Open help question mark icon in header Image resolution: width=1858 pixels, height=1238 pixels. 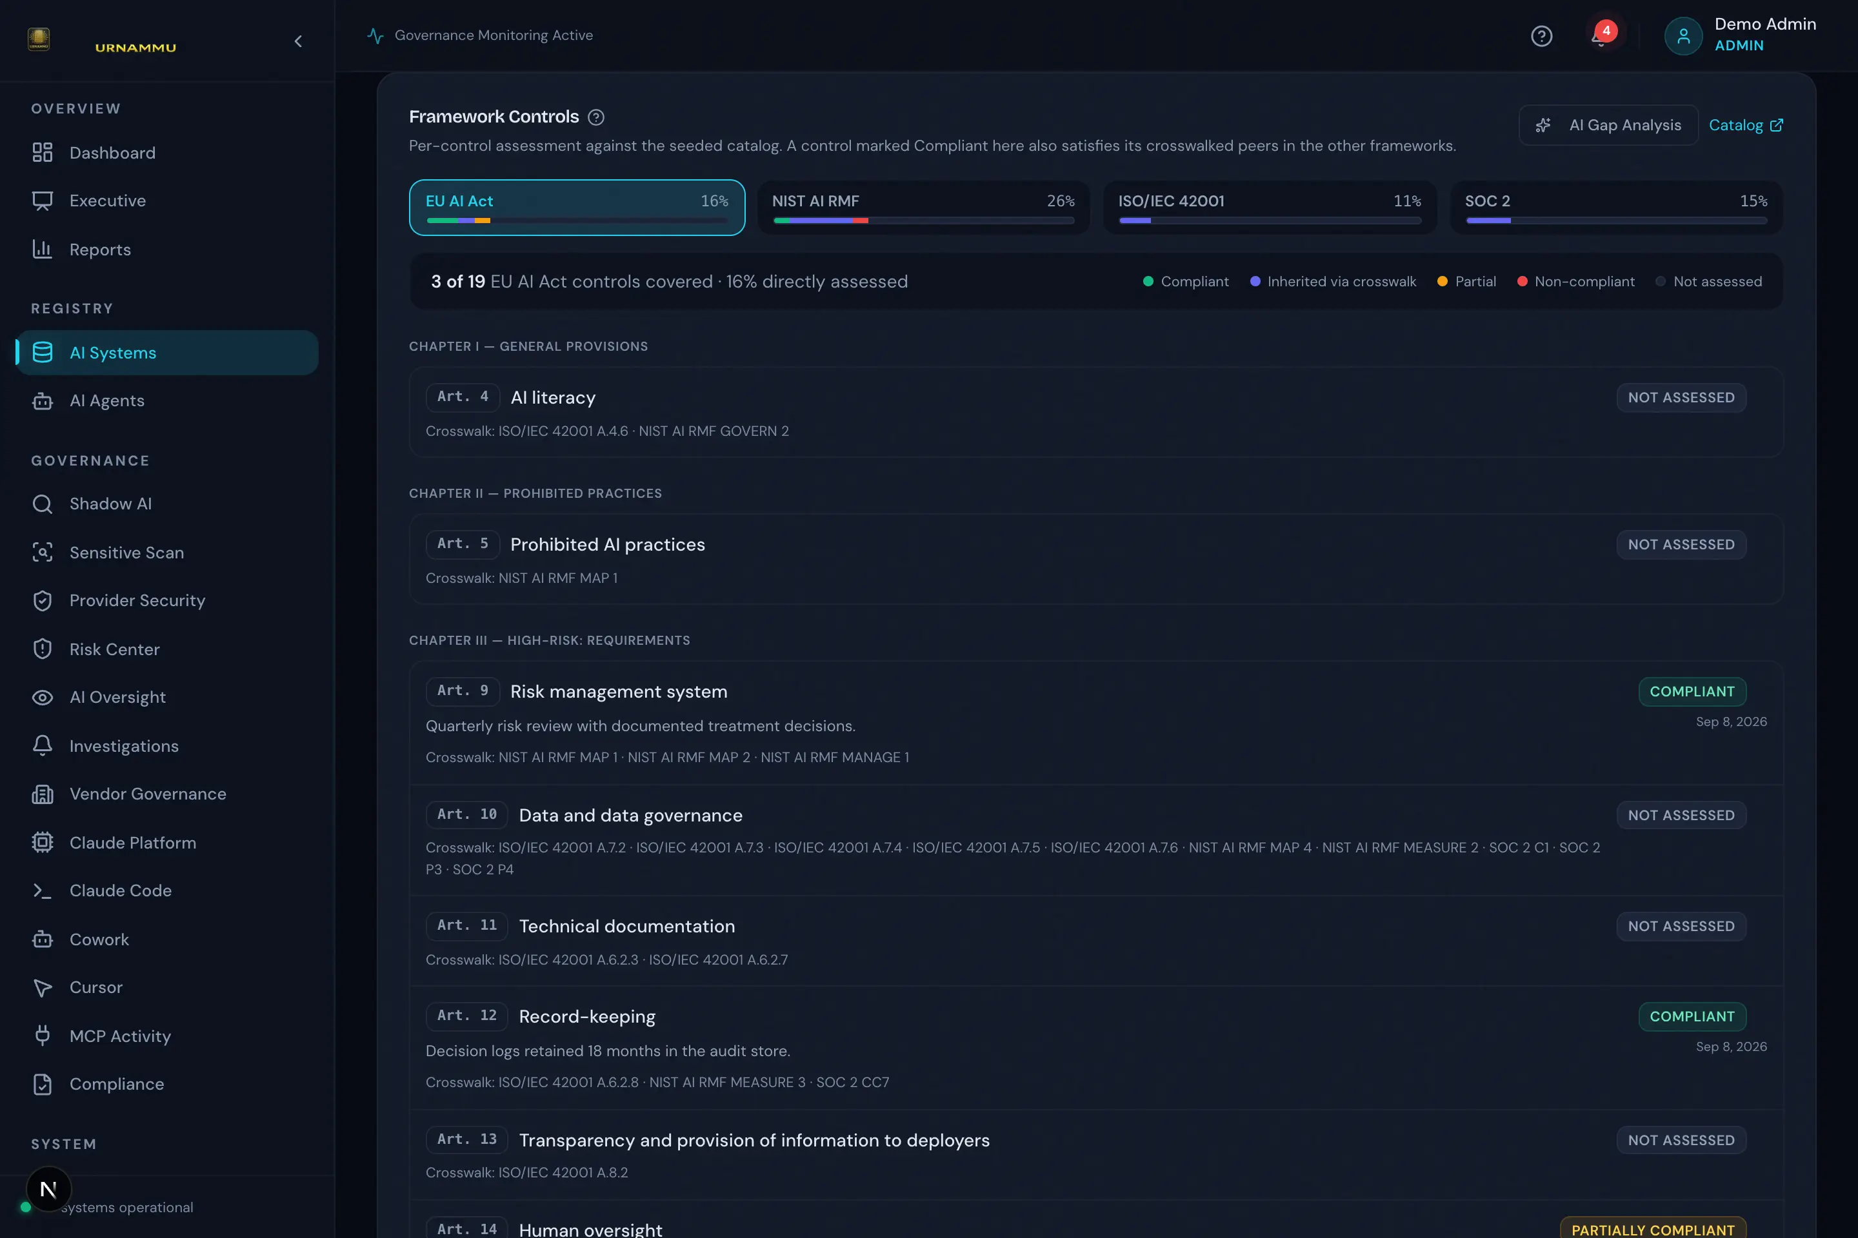(1541, 36)
